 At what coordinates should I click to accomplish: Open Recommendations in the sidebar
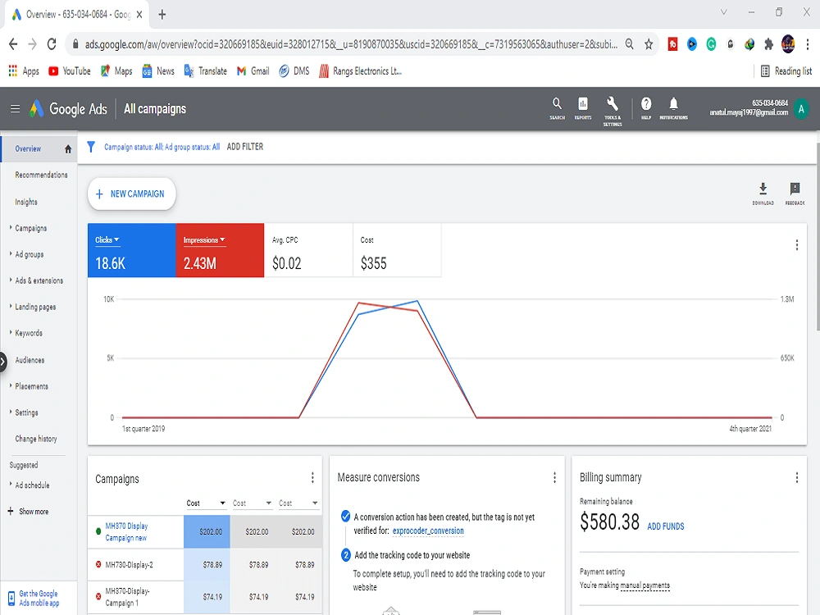tap(41, 175)
